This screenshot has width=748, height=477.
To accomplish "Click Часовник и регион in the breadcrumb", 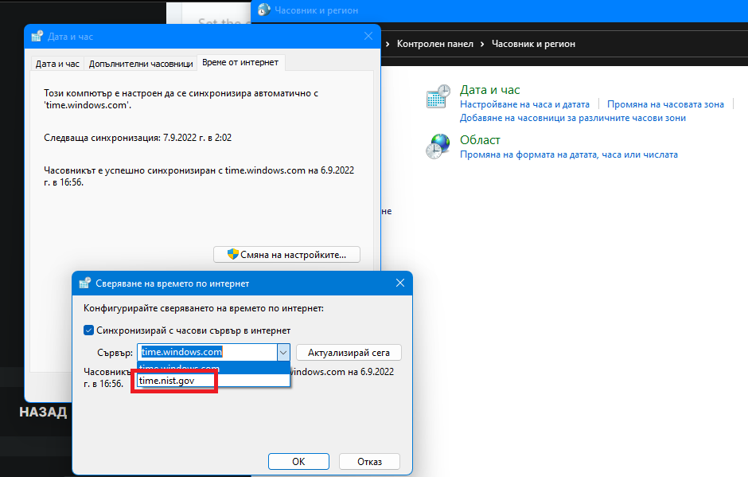I will pyautogui.click(x=533, y=44).
